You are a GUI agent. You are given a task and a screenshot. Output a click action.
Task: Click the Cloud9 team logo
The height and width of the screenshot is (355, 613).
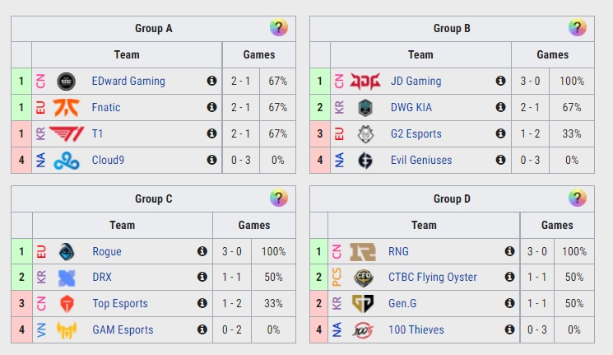66,161
